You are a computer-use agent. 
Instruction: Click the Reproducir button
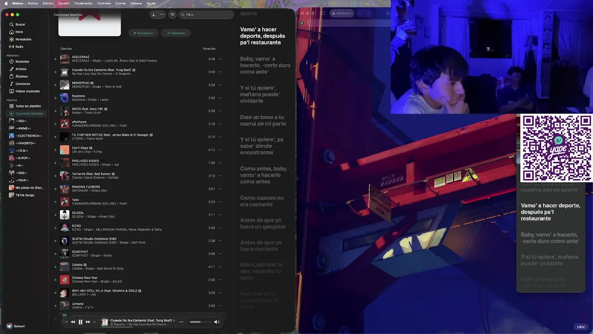(x=144, y=33)
